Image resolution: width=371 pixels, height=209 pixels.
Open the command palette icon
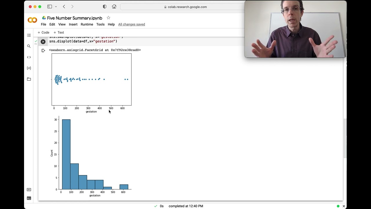[29, 190]
